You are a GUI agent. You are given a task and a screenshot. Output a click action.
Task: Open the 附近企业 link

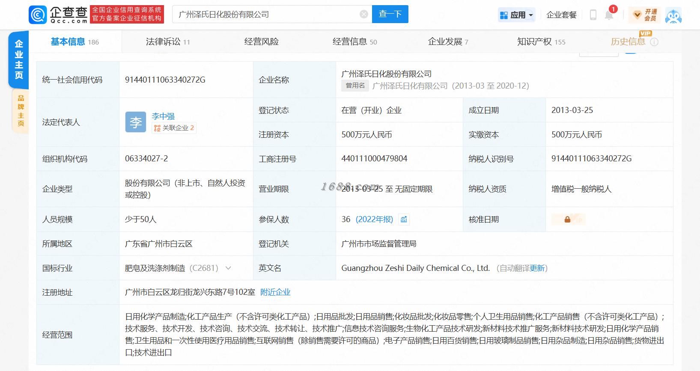coord(275,292)
